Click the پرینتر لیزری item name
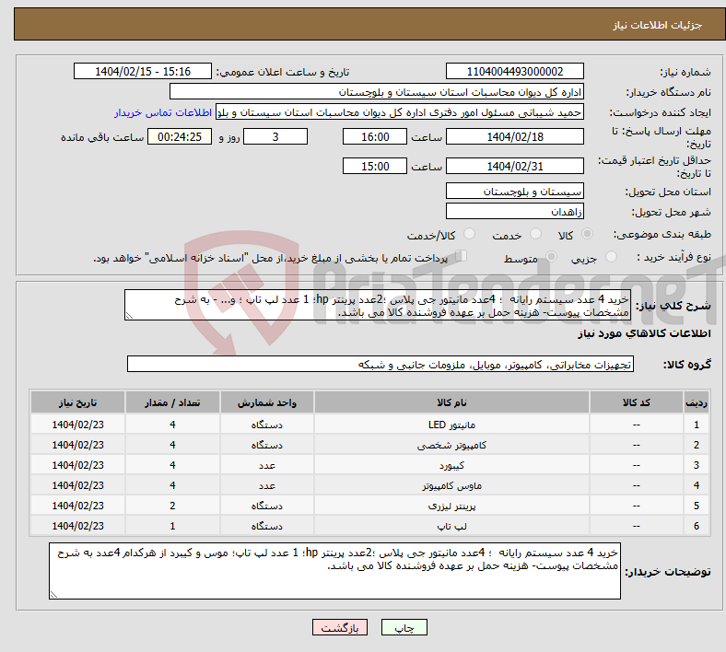The height and width of the screenshot is (652, 726). click(x=451, y=506)
